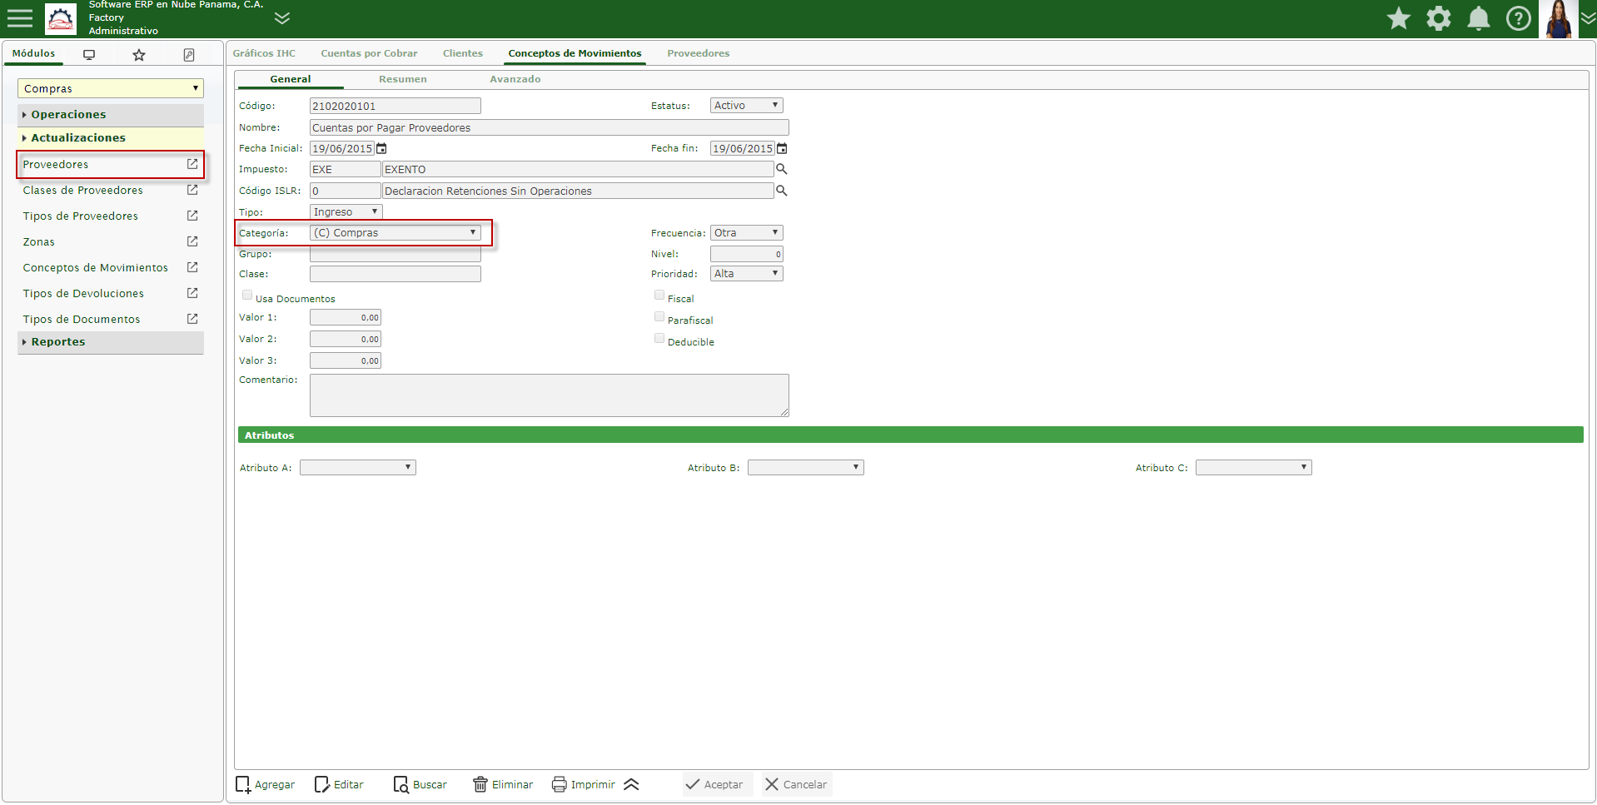Viewport: 1597px width, 805px height.
Task: Click search magnifier next to Impuesto
Action: (781, 169)
